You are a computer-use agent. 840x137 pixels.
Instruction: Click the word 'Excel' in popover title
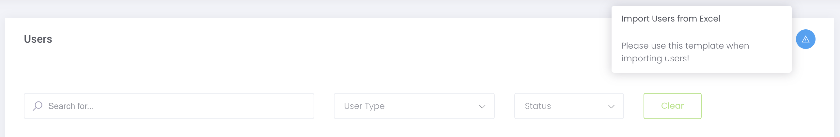pos(710,19)
